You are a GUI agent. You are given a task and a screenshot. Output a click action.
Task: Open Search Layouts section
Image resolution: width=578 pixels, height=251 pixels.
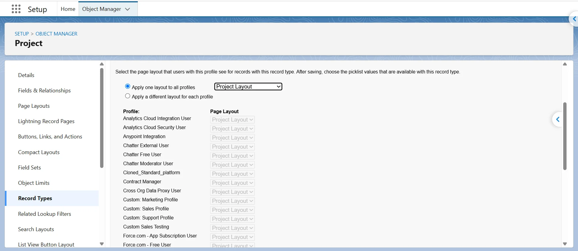pos(36,229)
